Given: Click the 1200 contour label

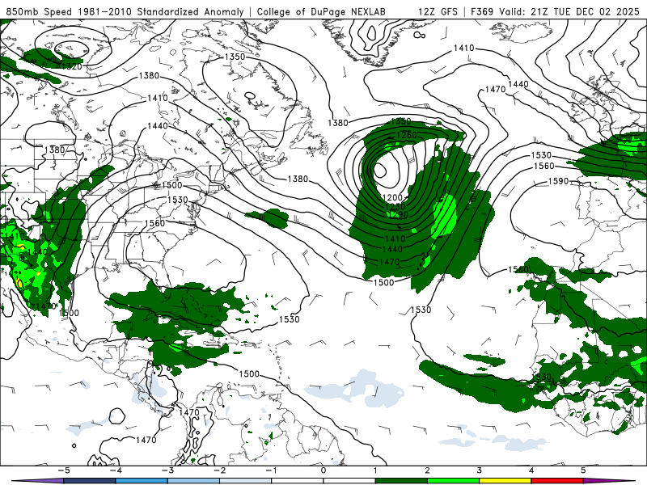Looking at the screenshot, I should tap(392, 198).
